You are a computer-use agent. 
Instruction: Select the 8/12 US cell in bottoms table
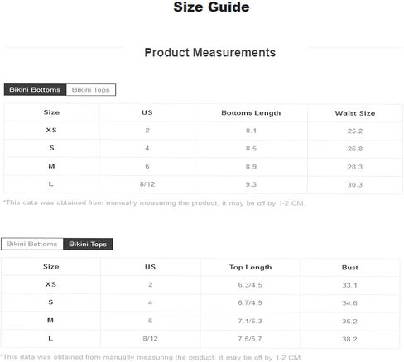point(147,184)
